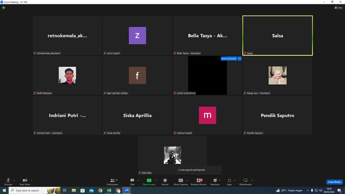Click the green encryption shield icon
Screen dimensions: 345x194
(x=4, y=8)
